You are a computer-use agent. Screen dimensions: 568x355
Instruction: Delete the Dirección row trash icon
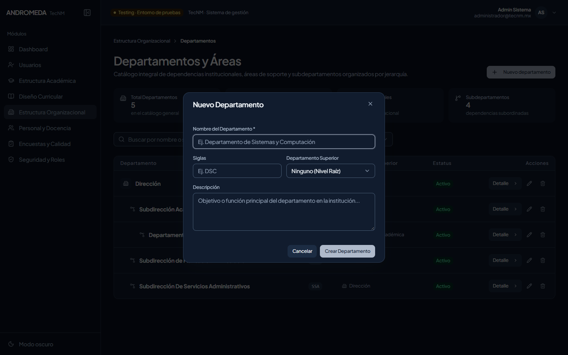(x=543, y=183)
